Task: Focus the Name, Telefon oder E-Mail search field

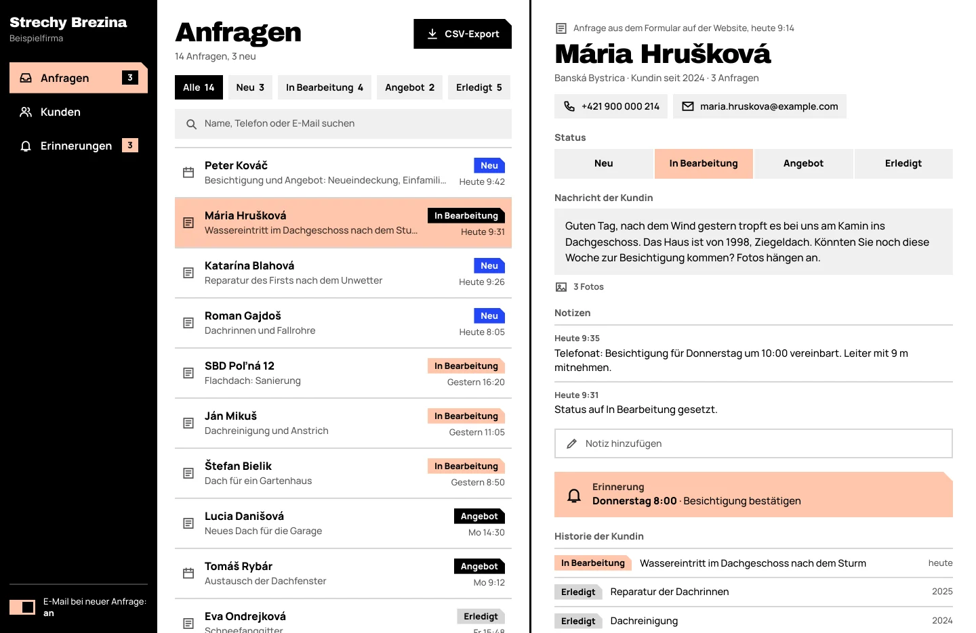Action: pos(343,124)
